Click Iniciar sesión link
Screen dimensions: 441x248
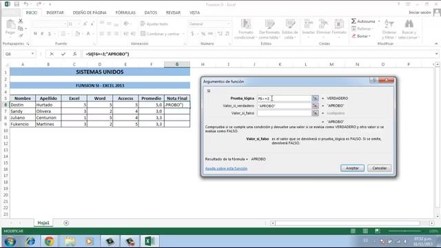click(420, 12)
